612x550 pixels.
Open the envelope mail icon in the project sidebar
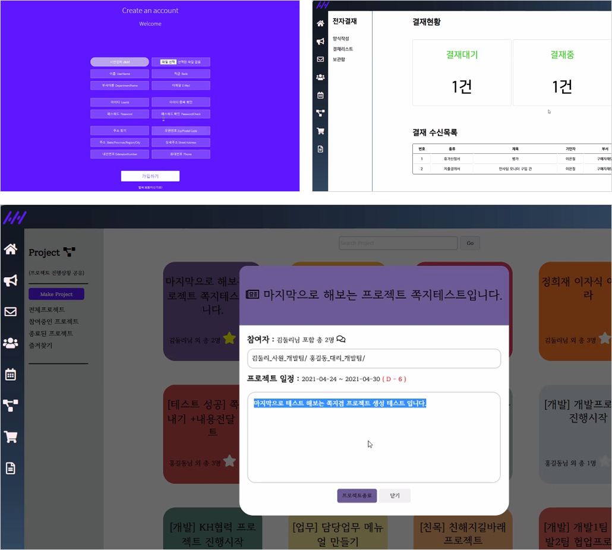(11, 312)
